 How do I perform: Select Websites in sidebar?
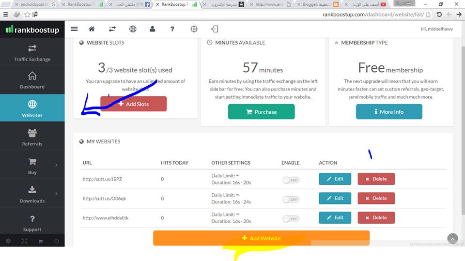click(x=32, y=108)
